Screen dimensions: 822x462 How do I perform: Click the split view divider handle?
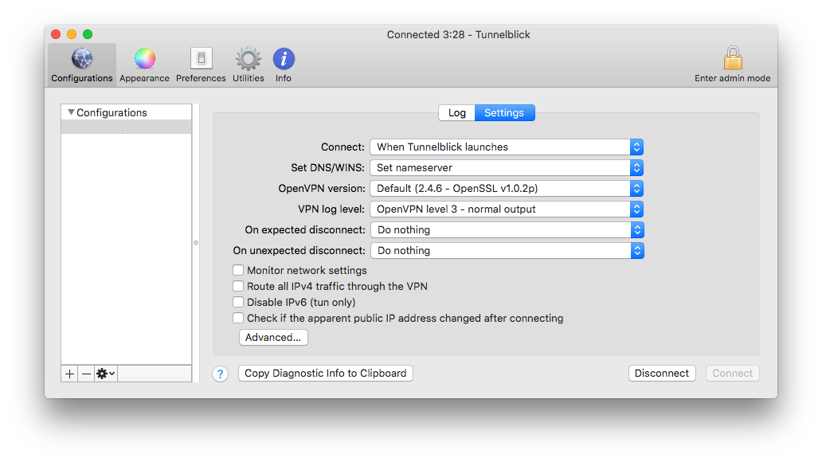point(195,243)
